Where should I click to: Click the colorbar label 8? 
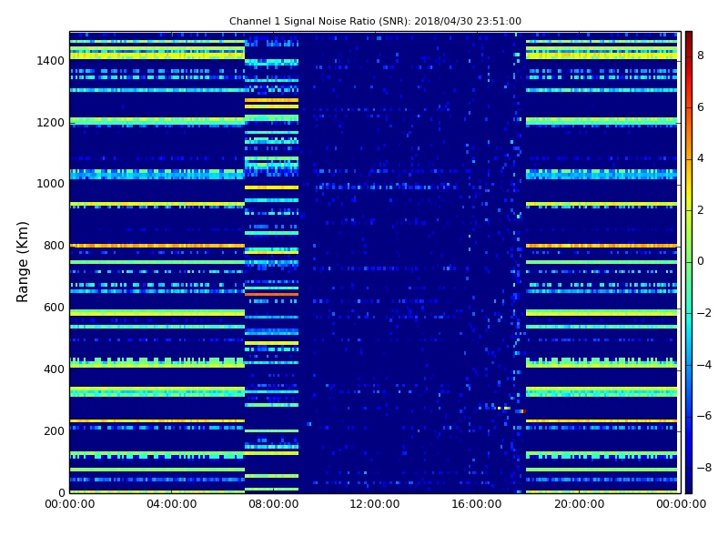701,56
